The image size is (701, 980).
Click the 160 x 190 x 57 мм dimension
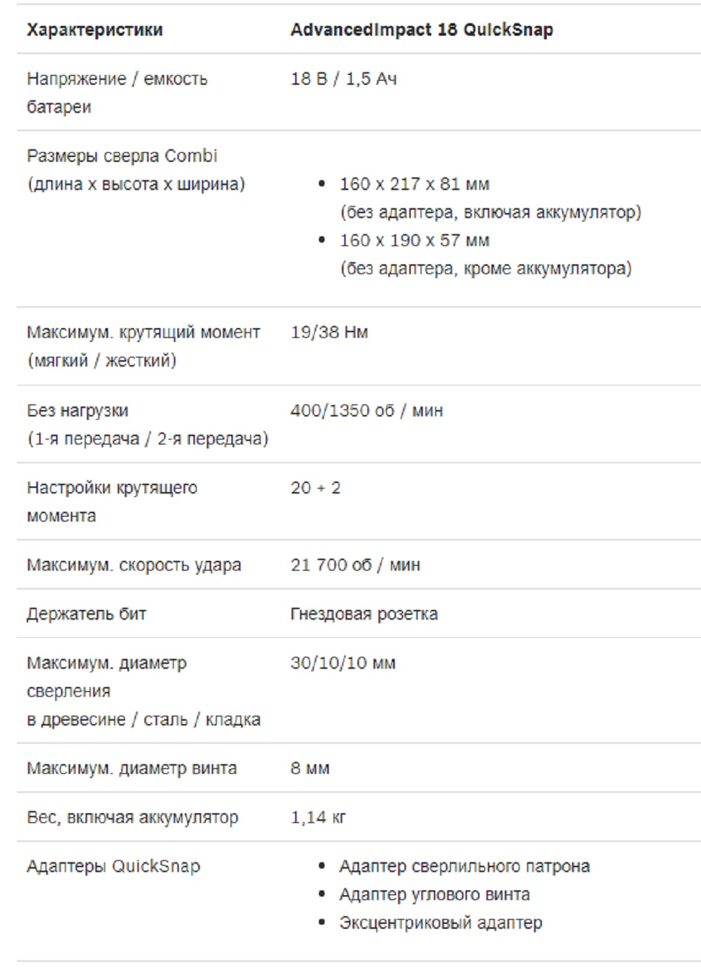coord(414,240)
